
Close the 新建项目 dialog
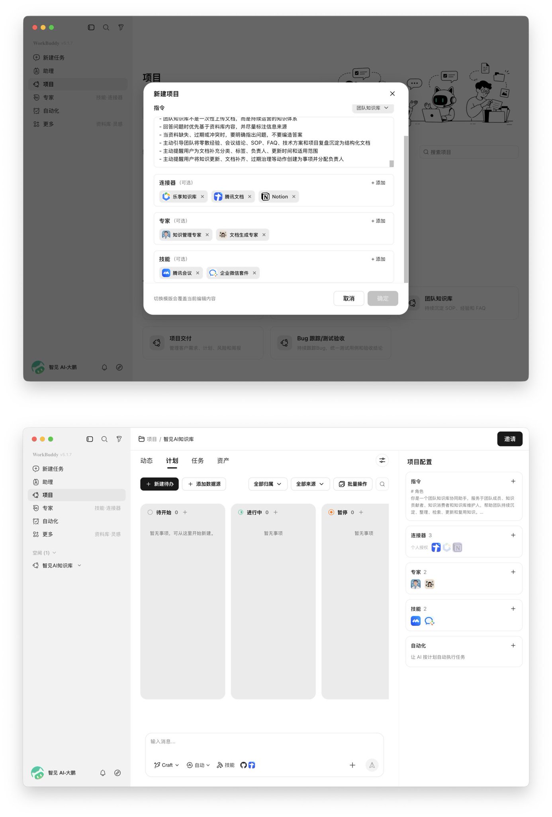(392, 93)
